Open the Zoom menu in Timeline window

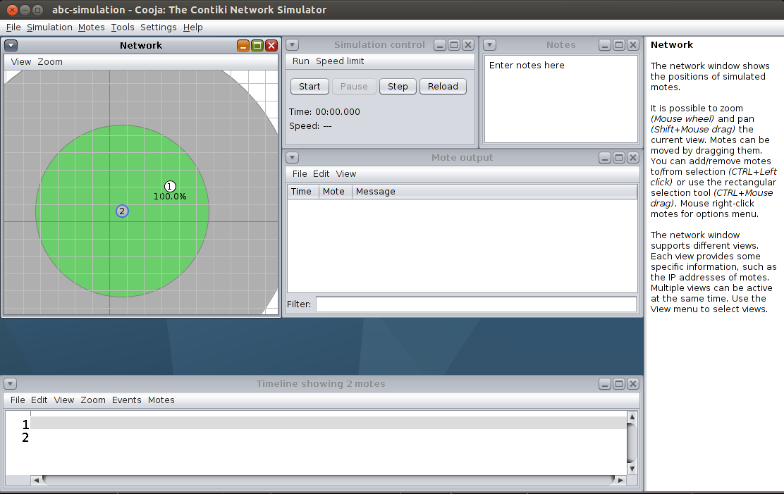(x=93, y=400)
